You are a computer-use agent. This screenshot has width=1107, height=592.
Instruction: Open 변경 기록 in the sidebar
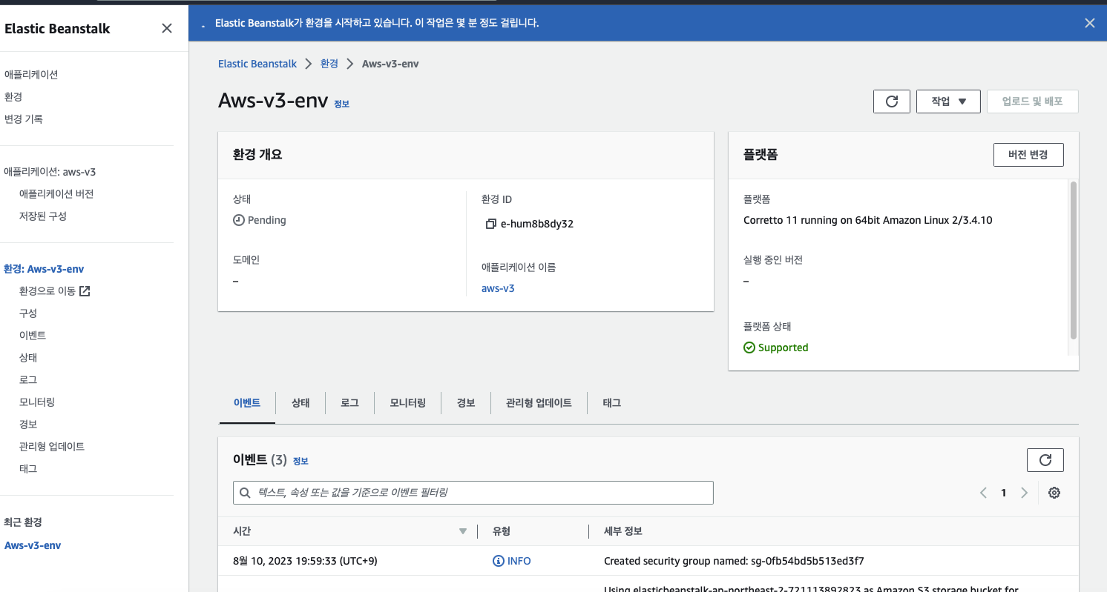click(24, 119)
